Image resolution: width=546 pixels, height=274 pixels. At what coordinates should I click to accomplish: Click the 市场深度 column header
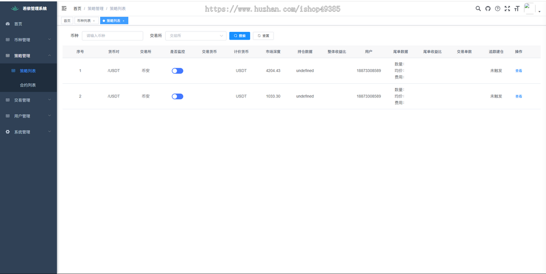point(273,52)
